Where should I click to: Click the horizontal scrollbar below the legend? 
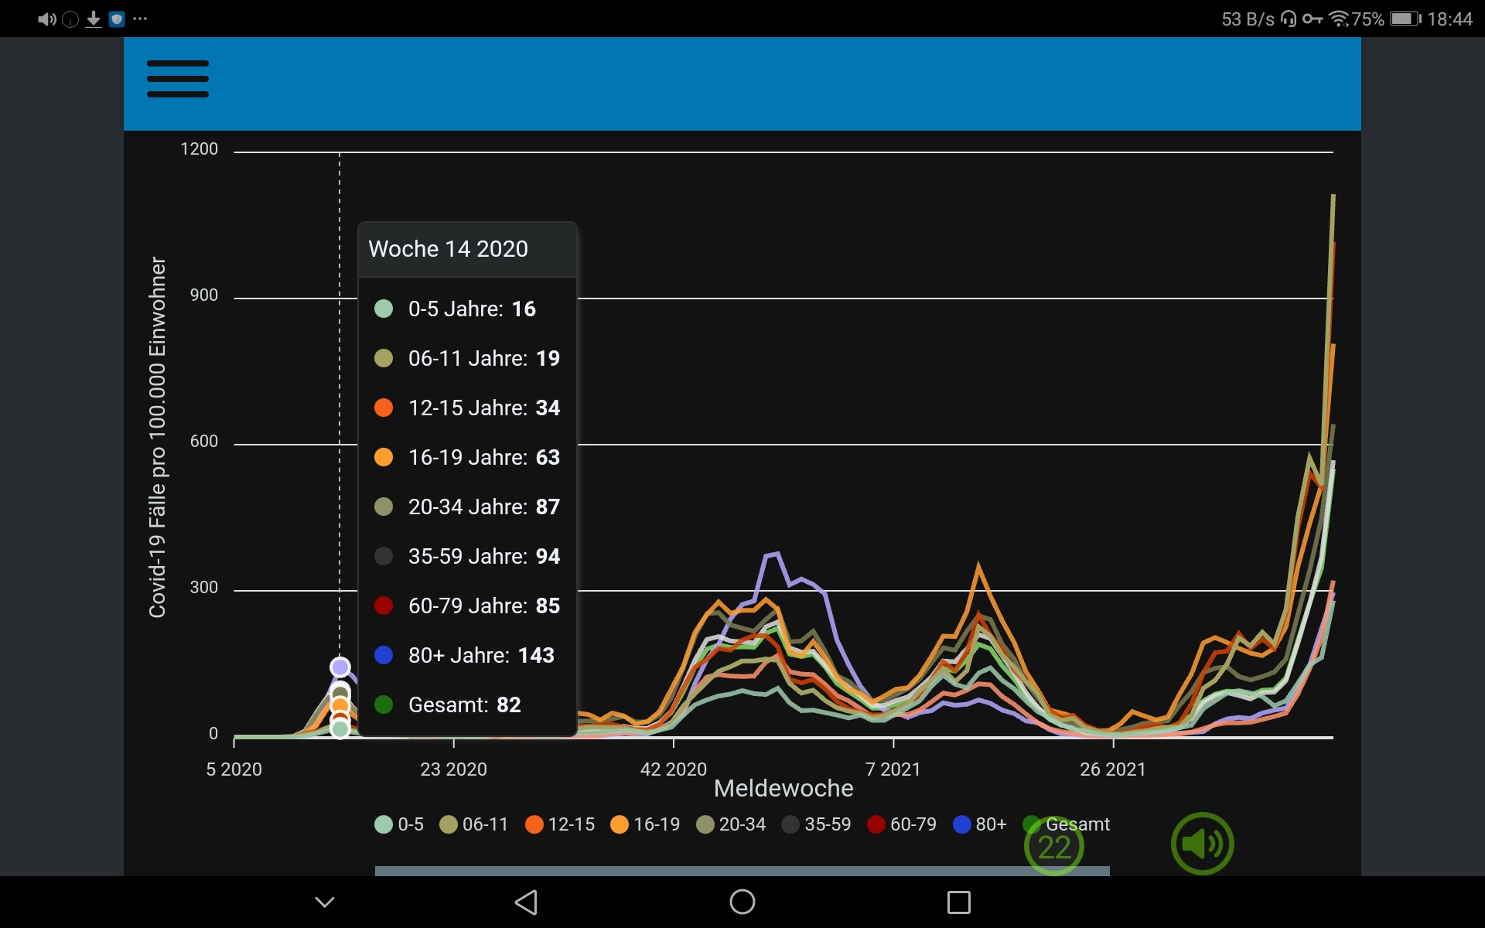[x=742, y=871]
